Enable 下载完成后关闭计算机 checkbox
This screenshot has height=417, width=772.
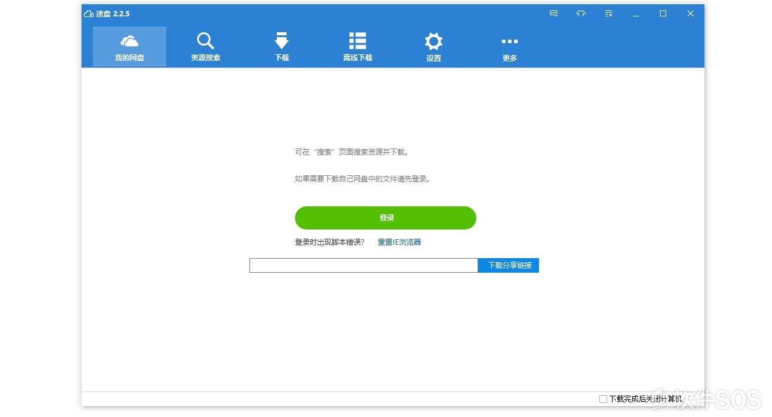click(603, 399)
